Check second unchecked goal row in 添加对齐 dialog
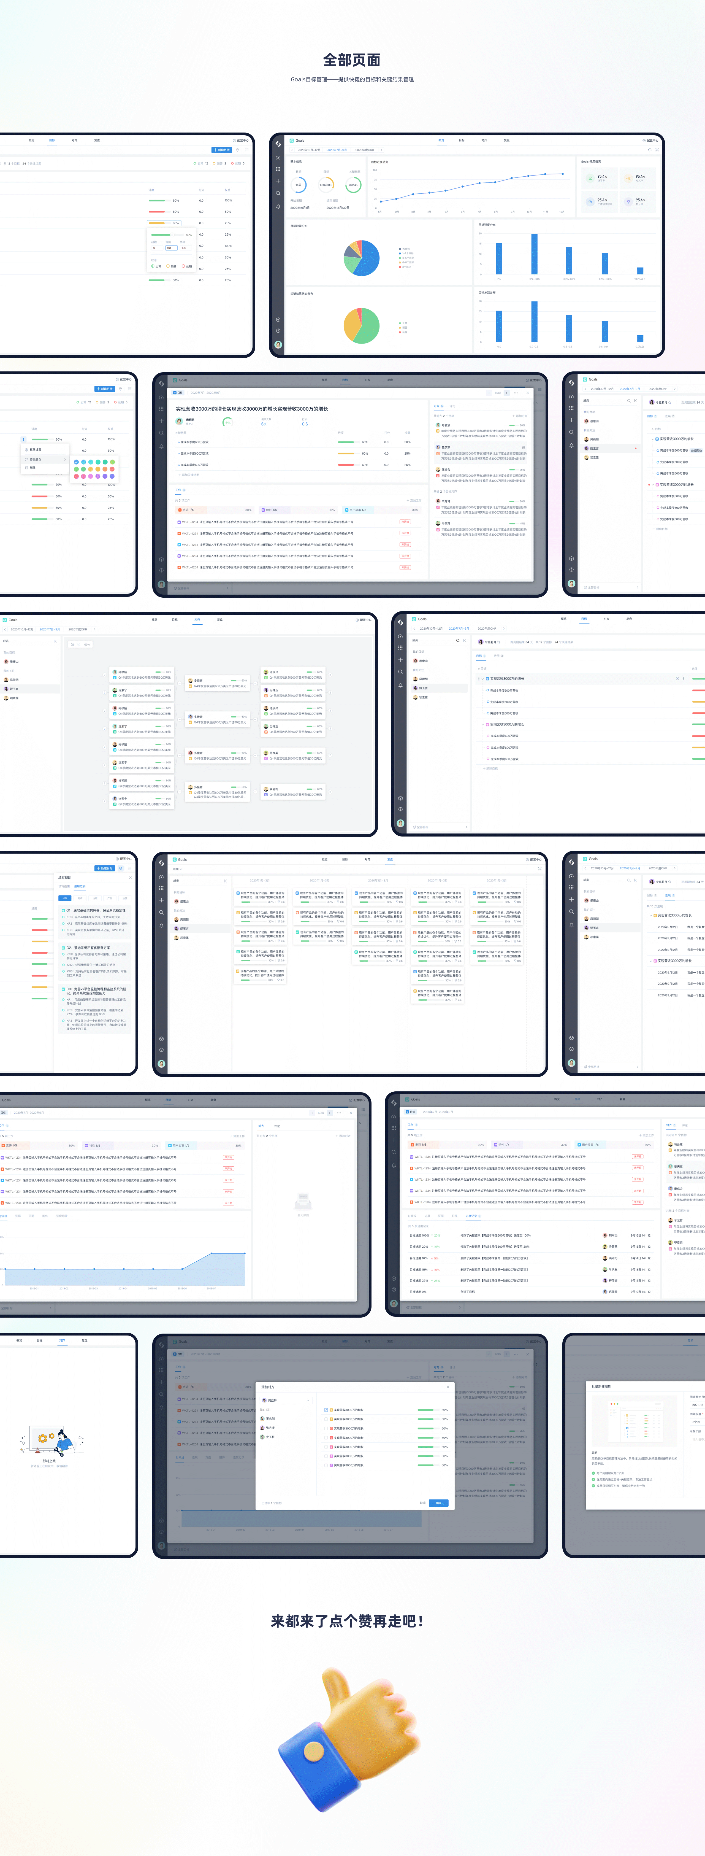 click(326, 1429)
